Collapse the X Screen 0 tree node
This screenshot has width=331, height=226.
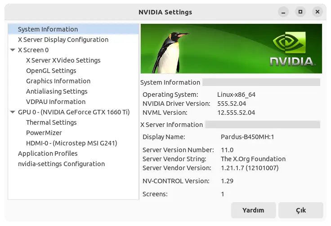click(13, 50)
